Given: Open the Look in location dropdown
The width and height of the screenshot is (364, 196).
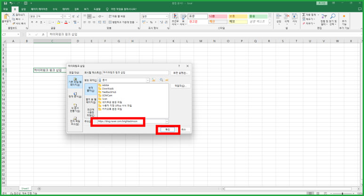Looking at the screenshot, I should coord(148,80).
